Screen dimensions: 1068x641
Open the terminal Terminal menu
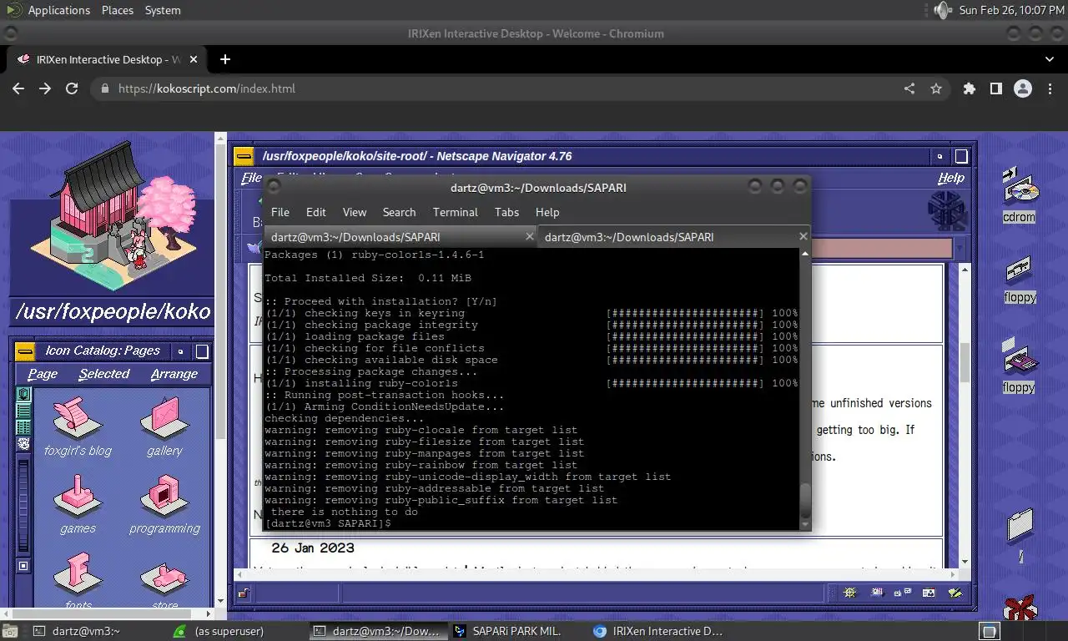(455, 212)
